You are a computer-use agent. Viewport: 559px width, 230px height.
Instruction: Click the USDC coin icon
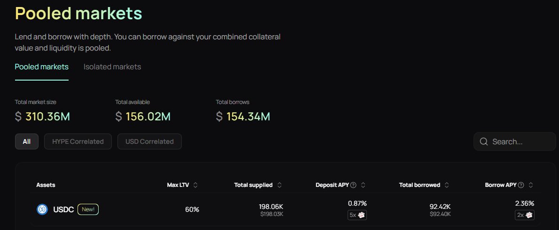pyautogui.click(x=42, y=209)
